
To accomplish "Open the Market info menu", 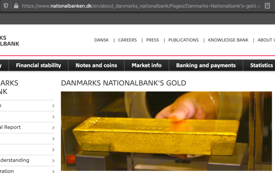I will pyautogui.click(x=146, y=65).
